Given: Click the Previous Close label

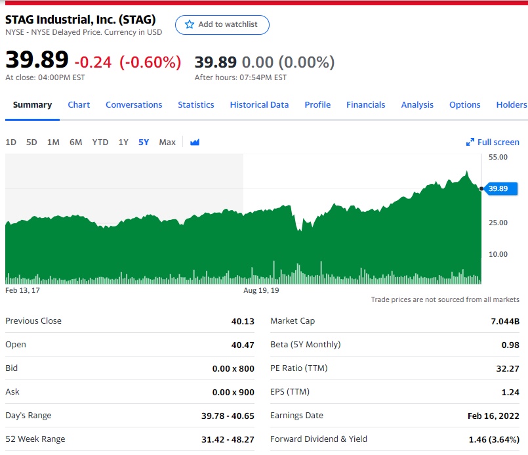Looking at the screenshot, I should click(33, 321).
